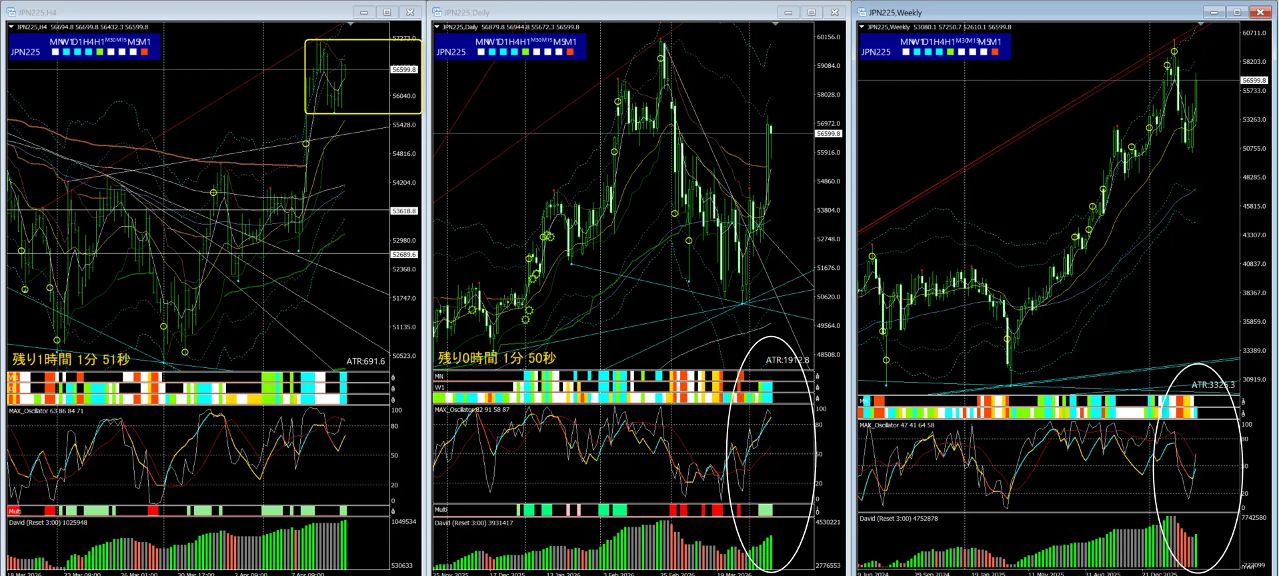The image size is (1279, 576).
Task: Click the 17 Dec 2025 time axis label
Action: 507,573
